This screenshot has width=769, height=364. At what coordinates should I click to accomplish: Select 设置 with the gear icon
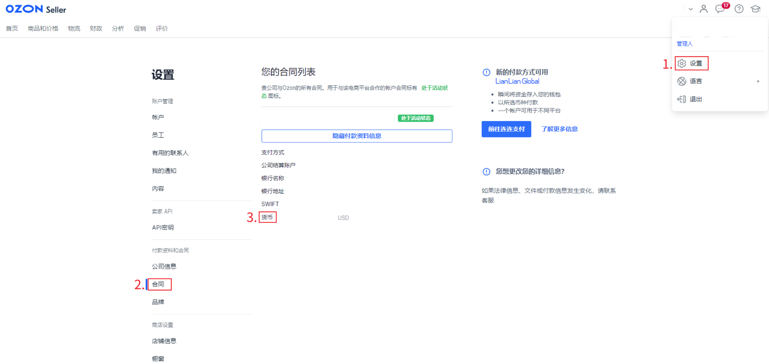point(692,64)
